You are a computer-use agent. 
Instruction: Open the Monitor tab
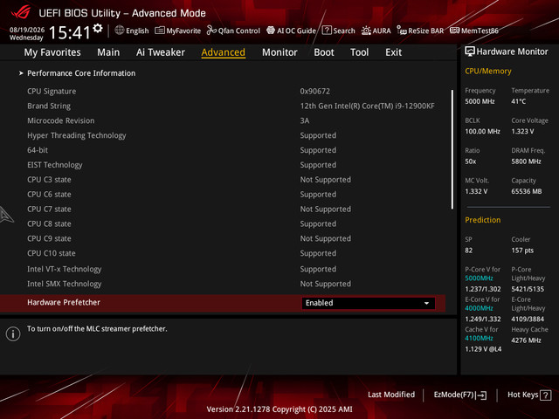pos(279,52)
